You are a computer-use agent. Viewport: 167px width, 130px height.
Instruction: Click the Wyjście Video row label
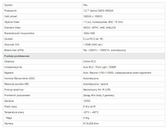click(x=12, y=22)
